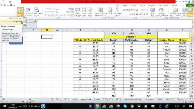Open Excel from the Windows taskbar
194x109 pixels.
coord(97,106)
